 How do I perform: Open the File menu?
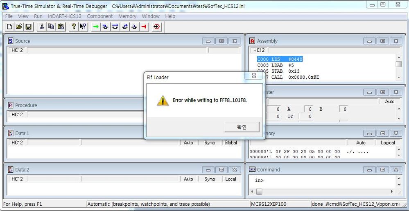[9, 16]
